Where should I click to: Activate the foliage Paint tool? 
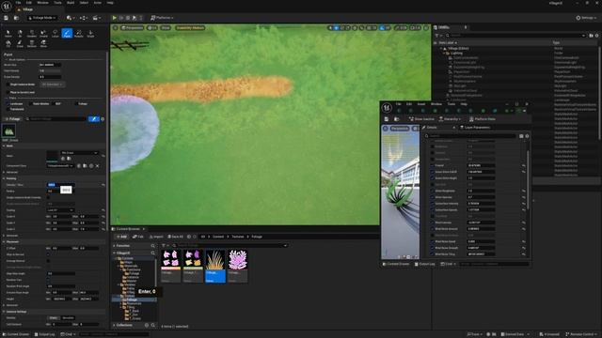pyautogui.click(x=67, y=34)
